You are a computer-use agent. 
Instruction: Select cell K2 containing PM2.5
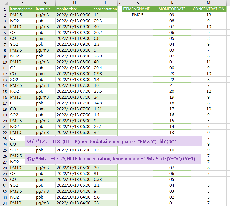pyautogui.click(x=138, y=15)
